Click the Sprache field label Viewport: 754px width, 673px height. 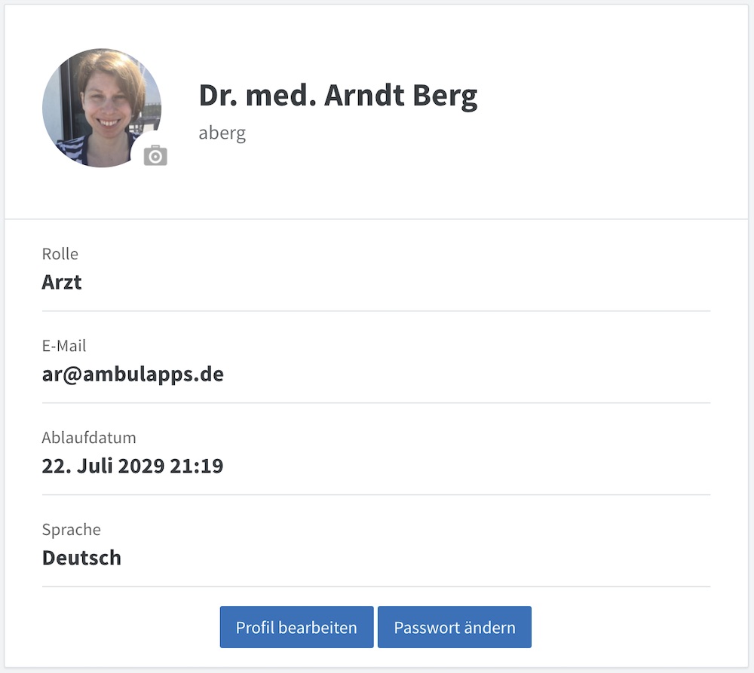click(71, 530)
